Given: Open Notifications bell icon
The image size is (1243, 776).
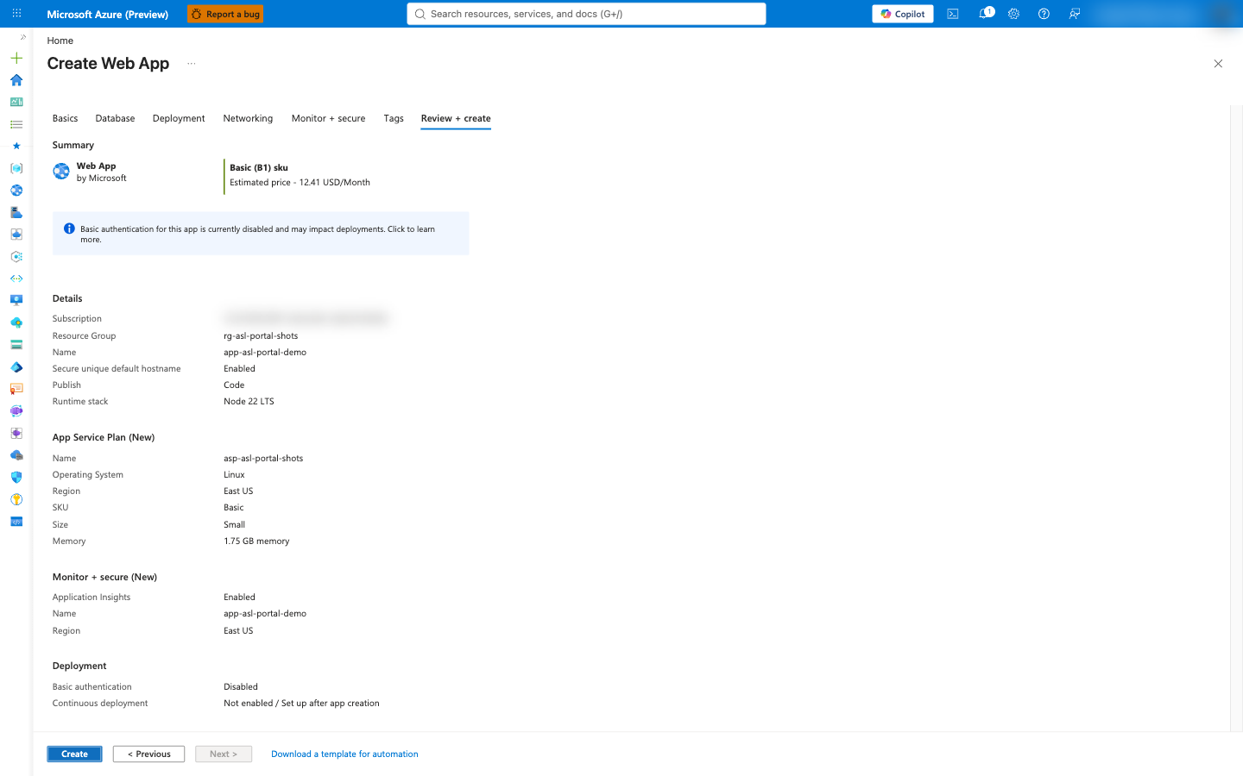Looking at the screenshot, I should 985,14.
